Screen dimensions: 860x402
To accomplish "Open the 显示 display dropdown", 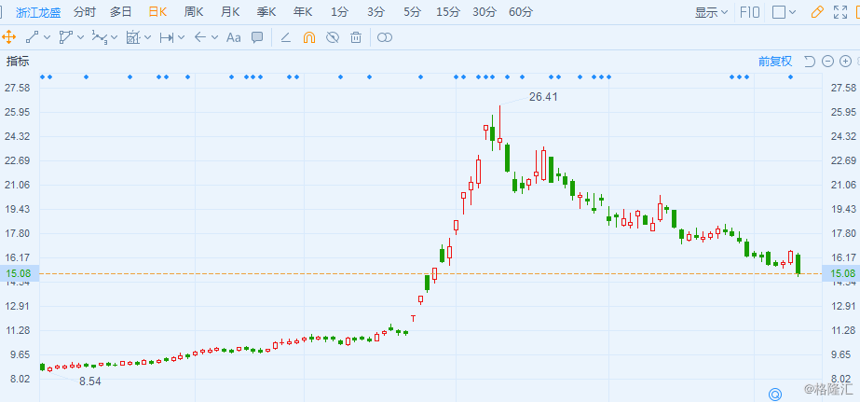I will 712,12.
